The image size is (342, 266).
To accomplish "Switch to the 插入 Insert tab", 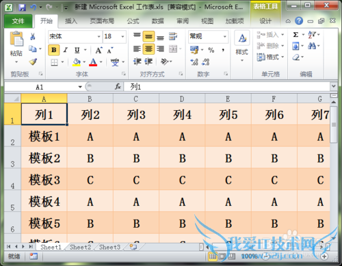I will tap(71, 21).
